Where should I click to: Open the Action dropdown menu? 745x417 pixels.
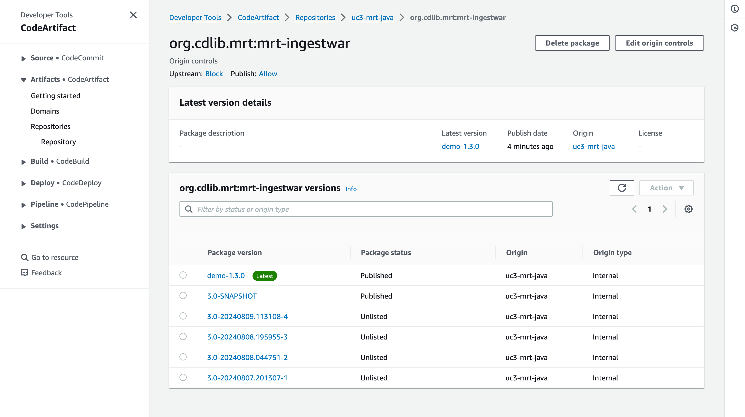[x=666, y=188]
